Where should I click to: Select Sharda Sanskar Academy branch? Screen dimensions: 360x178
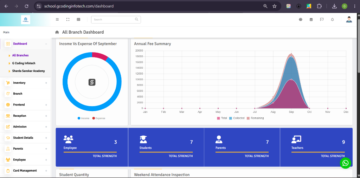(28, 71)
